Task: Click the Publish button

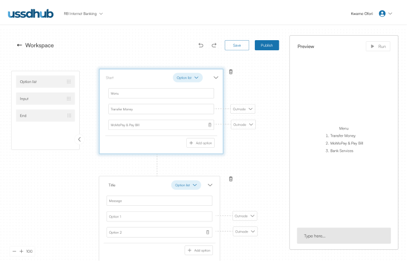Action: [267, 45]
